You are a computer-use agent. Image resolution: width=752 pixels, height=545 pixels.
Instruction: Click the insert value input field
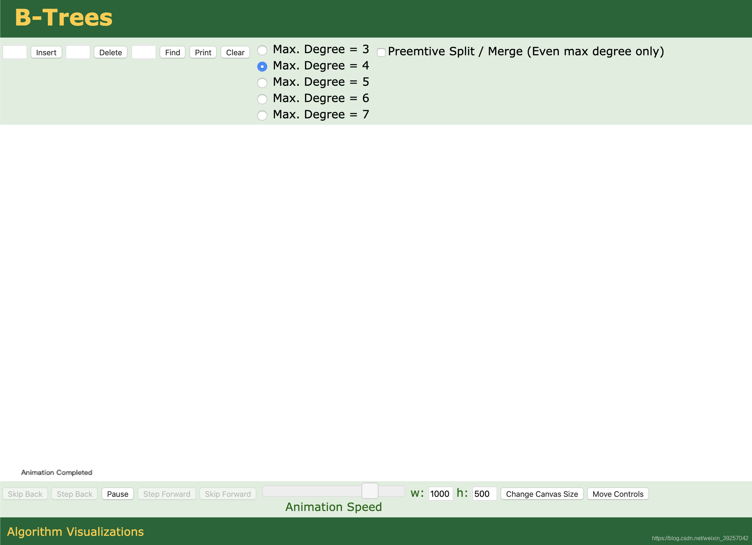pos(15,52)
